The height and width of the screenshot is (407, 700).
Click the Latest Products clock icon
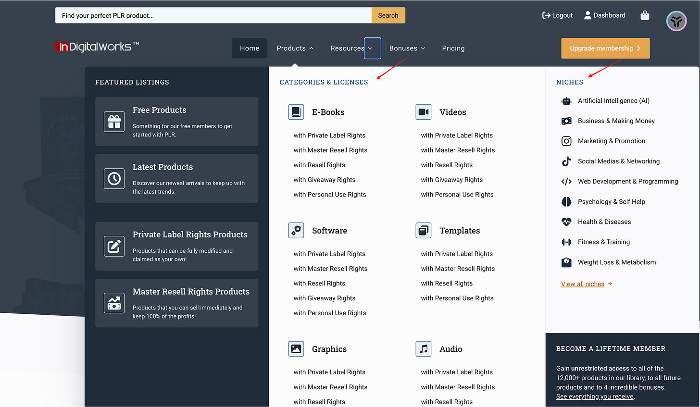114,179
